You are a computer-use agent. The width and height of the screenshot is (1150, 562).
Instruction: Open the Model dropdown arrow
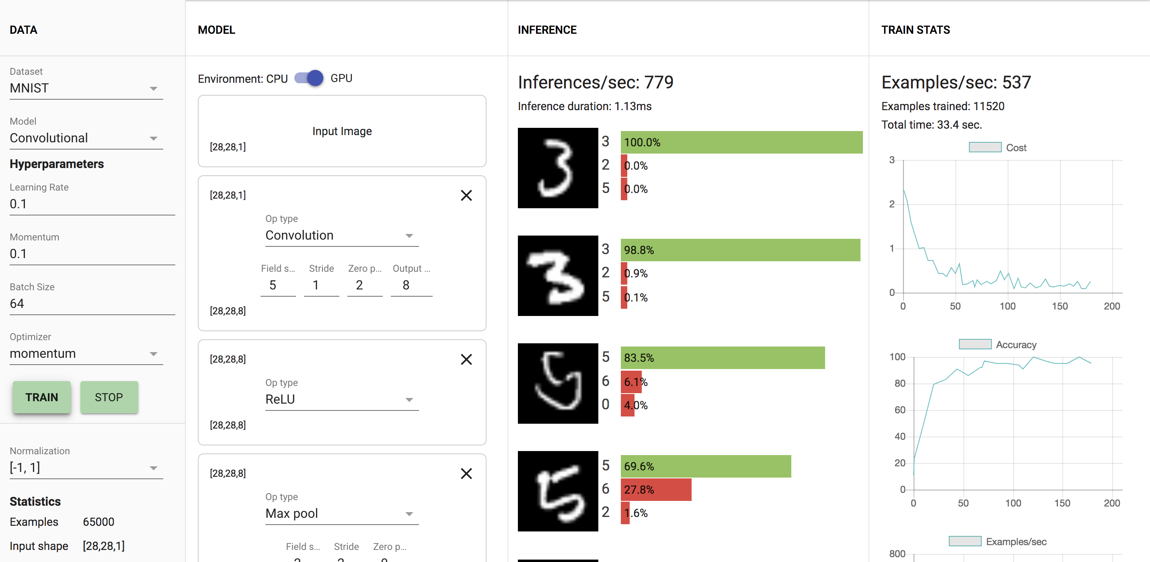click(154, 138)
